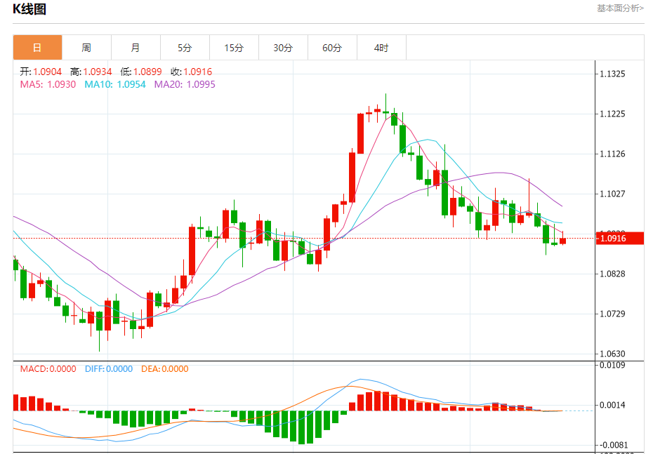Image resolution: width=653 pixels, height=454 pixels.
Task: Click the 1.1325 price axis label
Action: 612,74
